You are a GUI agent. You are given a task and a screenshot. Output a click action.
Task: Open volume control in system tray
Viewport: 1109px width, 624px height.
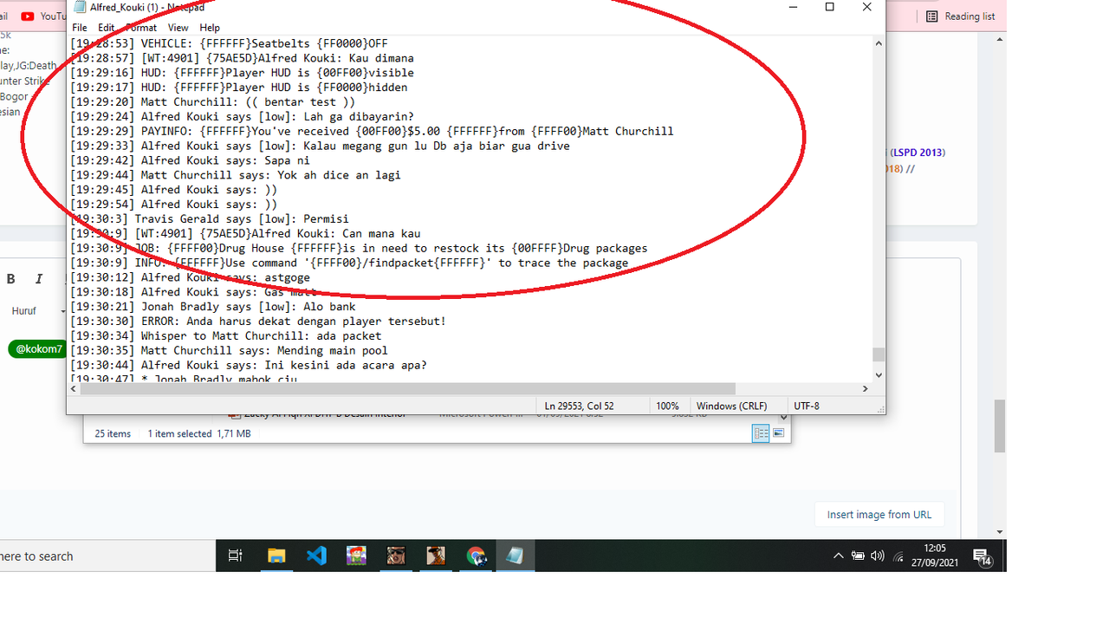pos(878,556)
